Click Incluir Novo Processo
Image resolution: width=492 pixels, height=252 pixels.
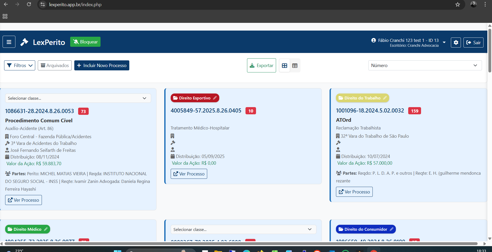(102, 65)
